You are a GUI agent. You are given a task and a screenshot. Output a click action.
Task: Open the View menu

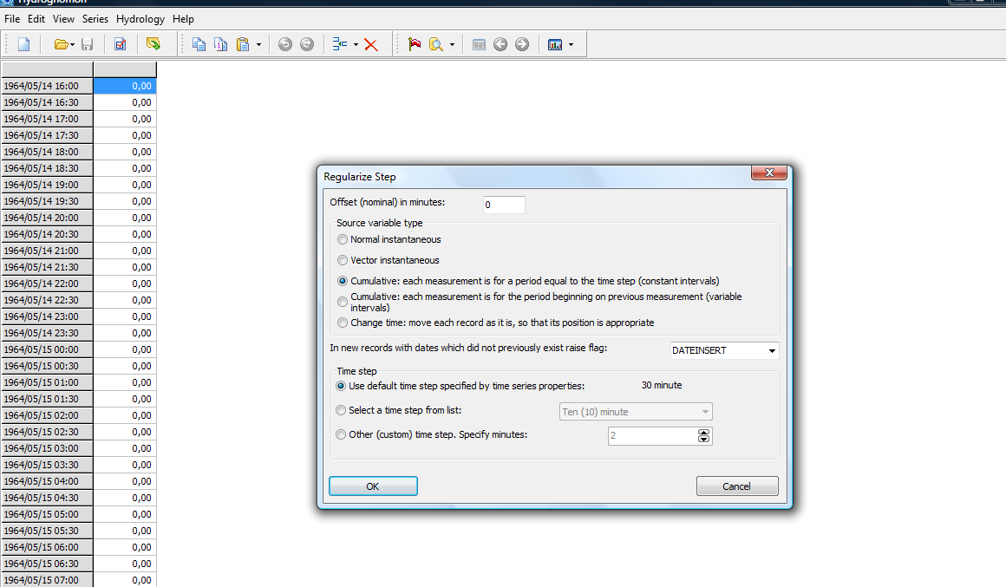click(x=63, y=19)
